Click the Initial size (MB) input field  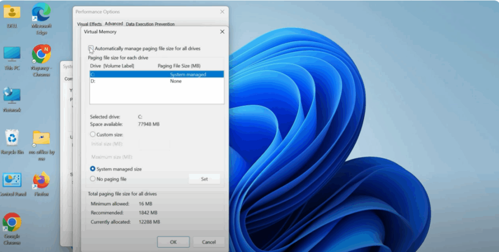pyautogui.click(x=154, y=144)
